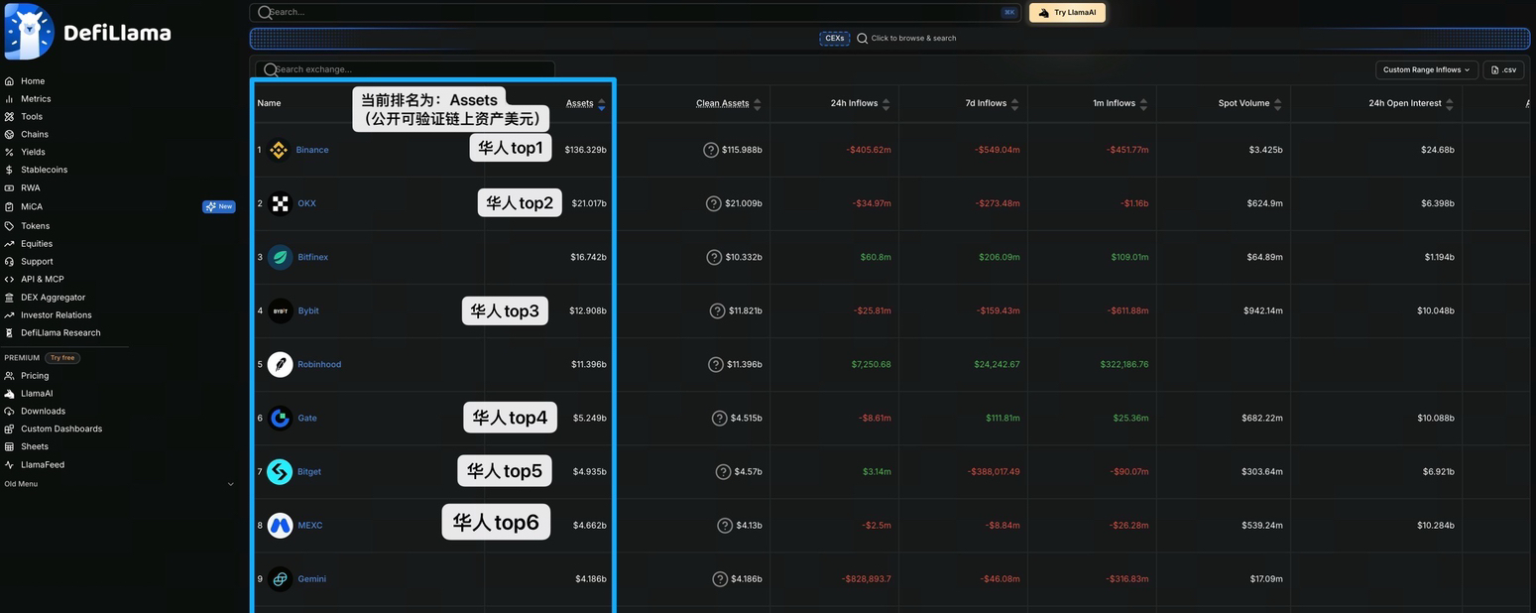Click the Robinhood logo icon
Image resolution: width=1536 pixels, height=613 pixels.
(x=281, y=364)
